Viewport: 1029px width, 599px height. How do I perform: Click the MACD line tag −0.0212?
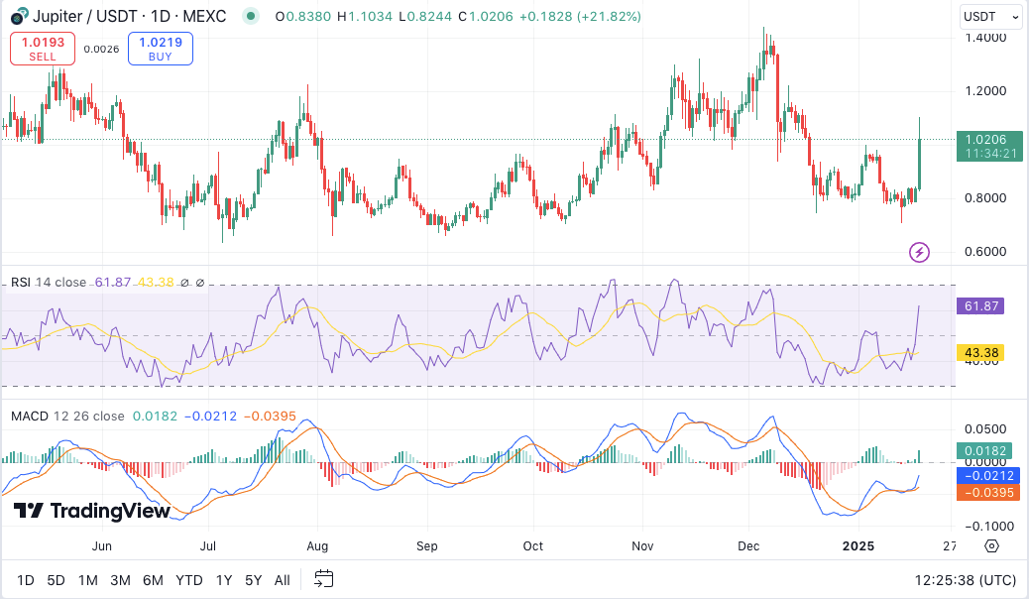(x=988, y=475)
